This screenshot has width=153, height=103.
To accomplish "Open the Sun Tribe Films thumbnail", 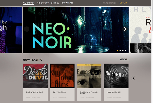I will click(x=62, y=76).
